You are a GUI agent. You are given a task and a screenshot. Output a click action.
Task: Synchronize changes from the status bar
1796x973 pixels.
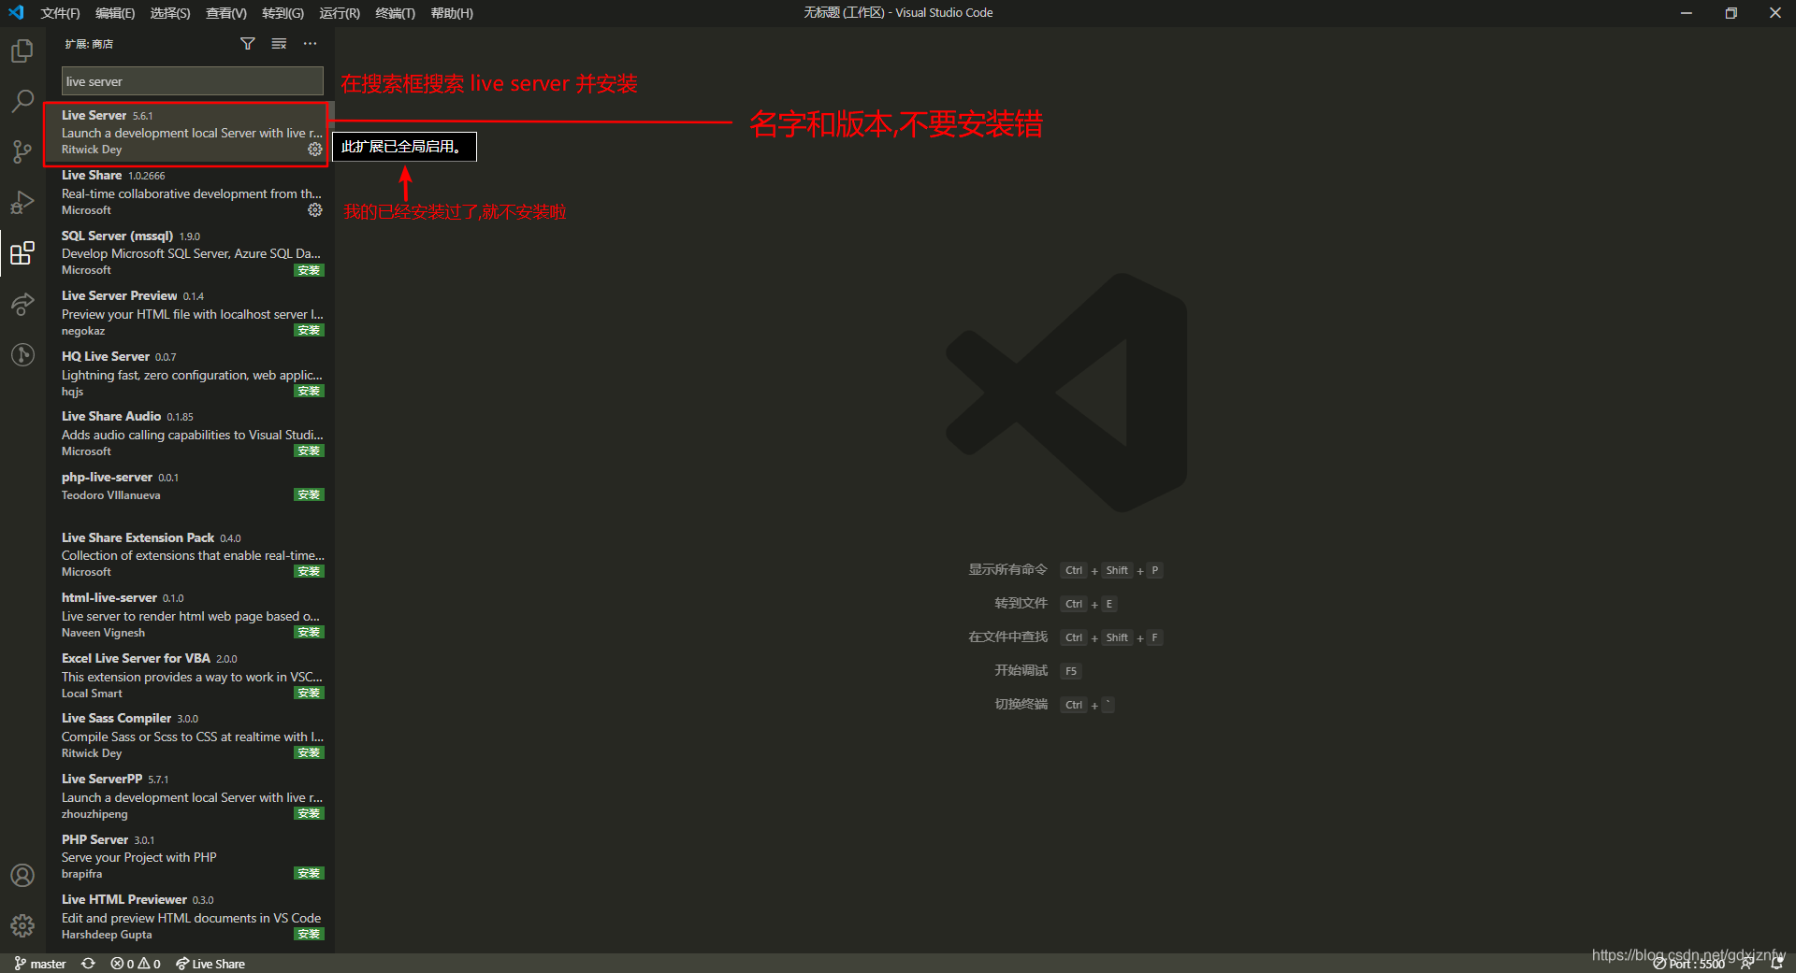[88, 964]
